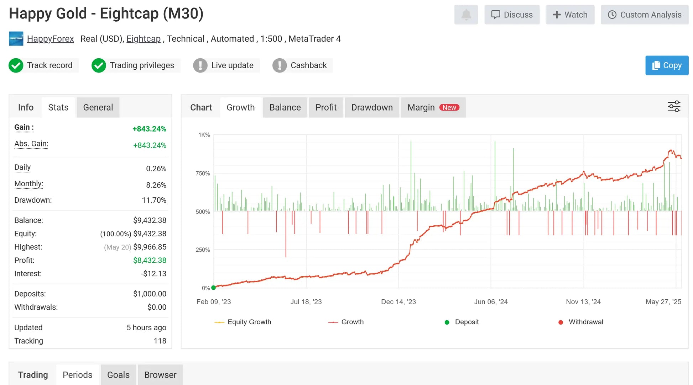693x385 pixels.
Task: Switch to the Drawdown chart tab
Action: [372, 107]
